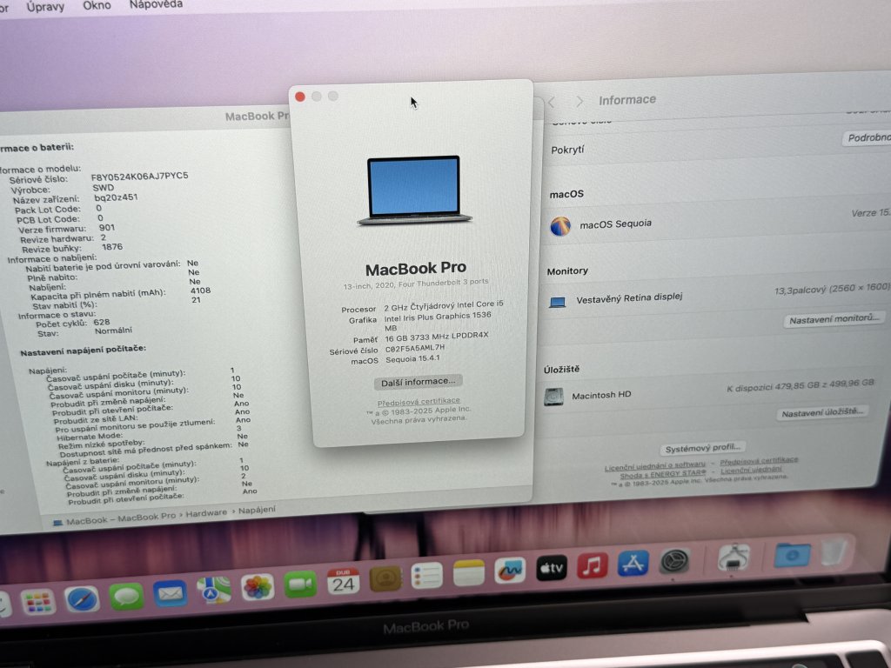Click the Počet cyklů value 628
Viewport: 891px width, 668px height.
click(102, 322)
